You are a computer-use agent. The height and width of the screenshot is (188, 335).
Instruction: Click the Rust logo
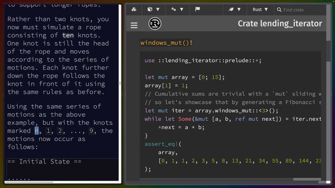point(155,23)
